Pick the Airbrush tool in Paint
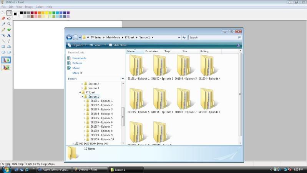The height and width of the screenshot is (173, 307). coord(3,35)
